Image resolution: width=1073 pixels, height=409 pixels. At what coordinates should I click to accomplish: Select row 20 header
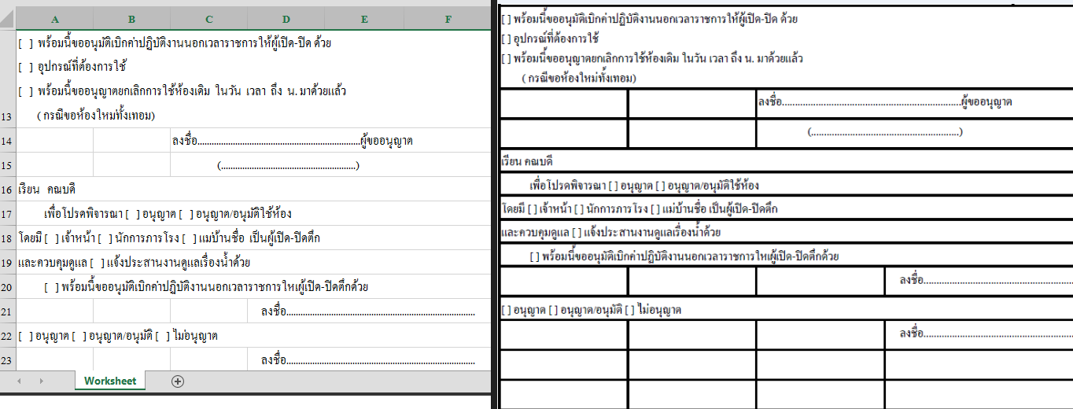8,286
